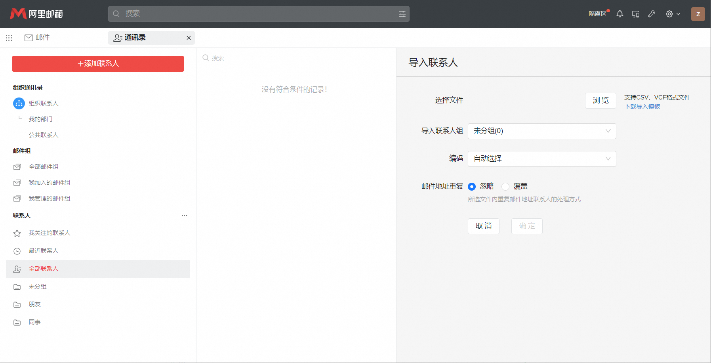Select the 忽略 radio option
The width and height of the screenshot is (711, 363).
[472, 187]
